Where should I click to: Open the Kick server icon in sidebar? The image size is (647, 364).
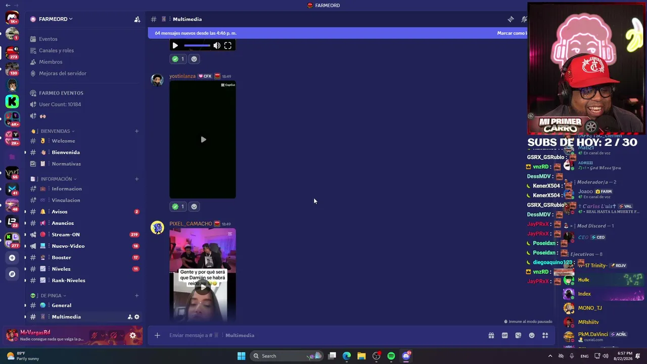tap(12, 102)
